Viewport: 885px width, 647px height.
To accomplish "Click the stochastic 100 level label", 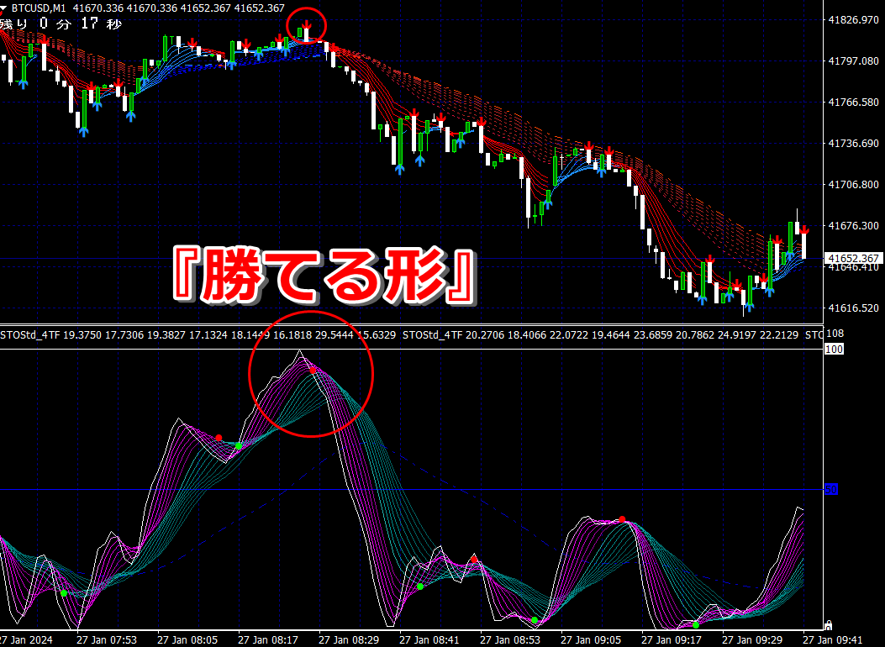I will (x=835, y=350).
